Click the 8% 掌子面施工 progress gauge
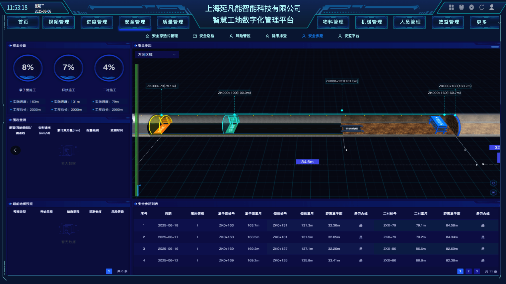506x284 pixels. (x=28, y=68)
